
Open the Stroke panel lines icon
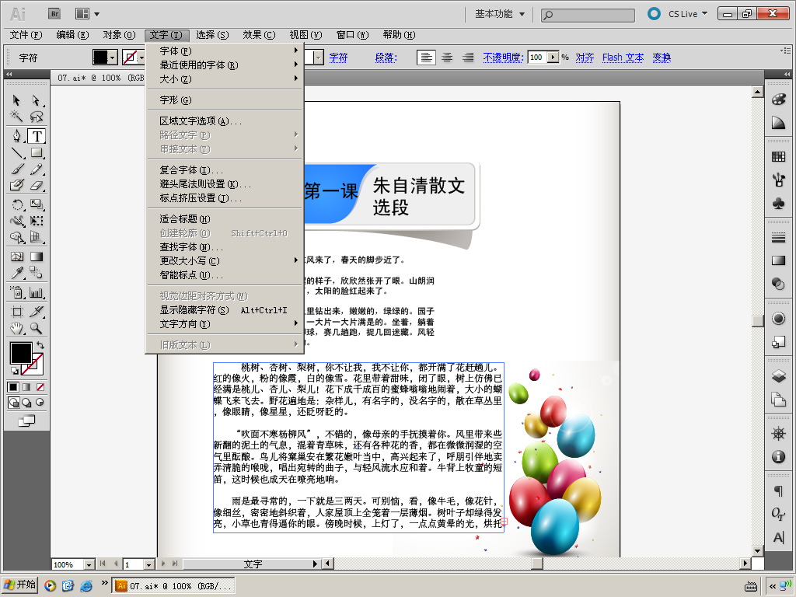point(778,237)
